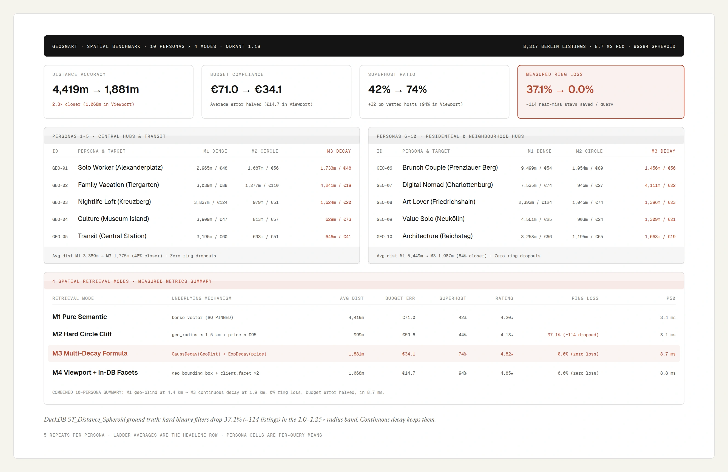The image size is (728, 472).
Task: Select Architecture (Reichstag) persona
Action: (437, 236)
